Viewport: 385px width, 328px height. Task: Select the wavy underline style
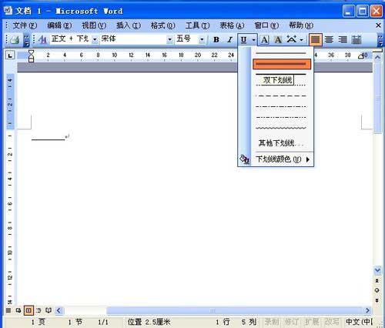coord(281,128)
